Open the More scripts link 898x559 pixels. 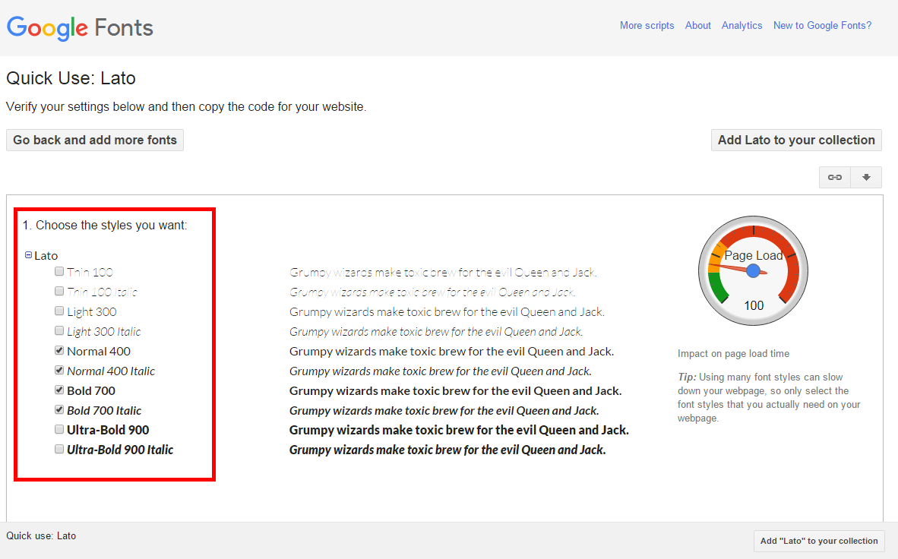[x=647, y=25]
